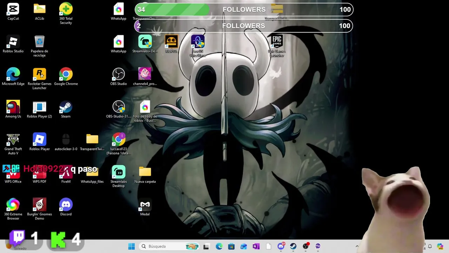
Task: Select the autoclicker-3-0 icon
Action: pyautogui.click(x=66, y=142)
